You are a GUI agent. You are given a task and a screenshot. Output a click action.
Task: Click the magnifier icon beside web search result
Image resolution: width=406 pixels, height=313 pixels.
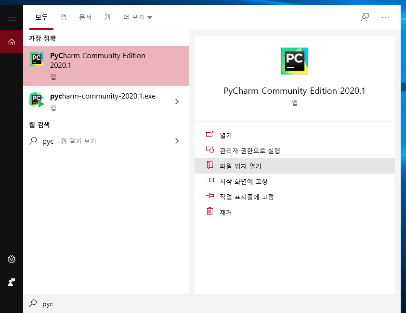coord(33,141)
